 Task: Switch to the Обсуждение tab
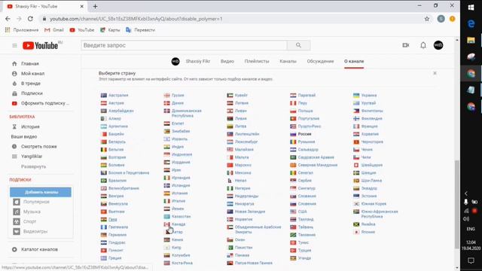pos(320,61)
